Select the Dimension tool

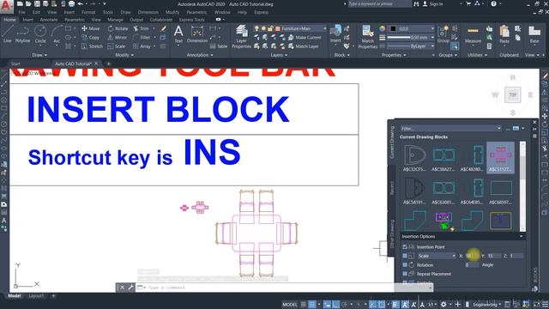197,34
